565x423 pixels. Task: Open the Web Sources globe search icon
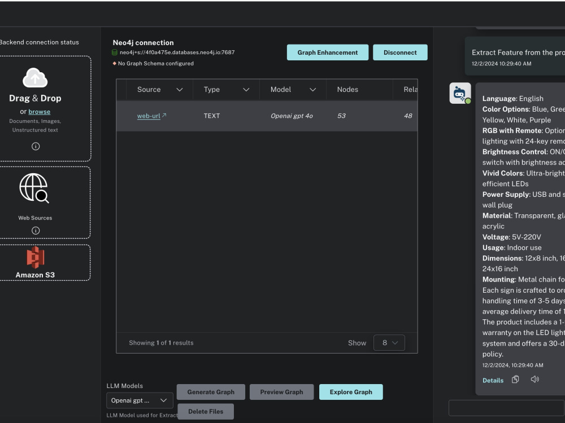pos(34,188)
